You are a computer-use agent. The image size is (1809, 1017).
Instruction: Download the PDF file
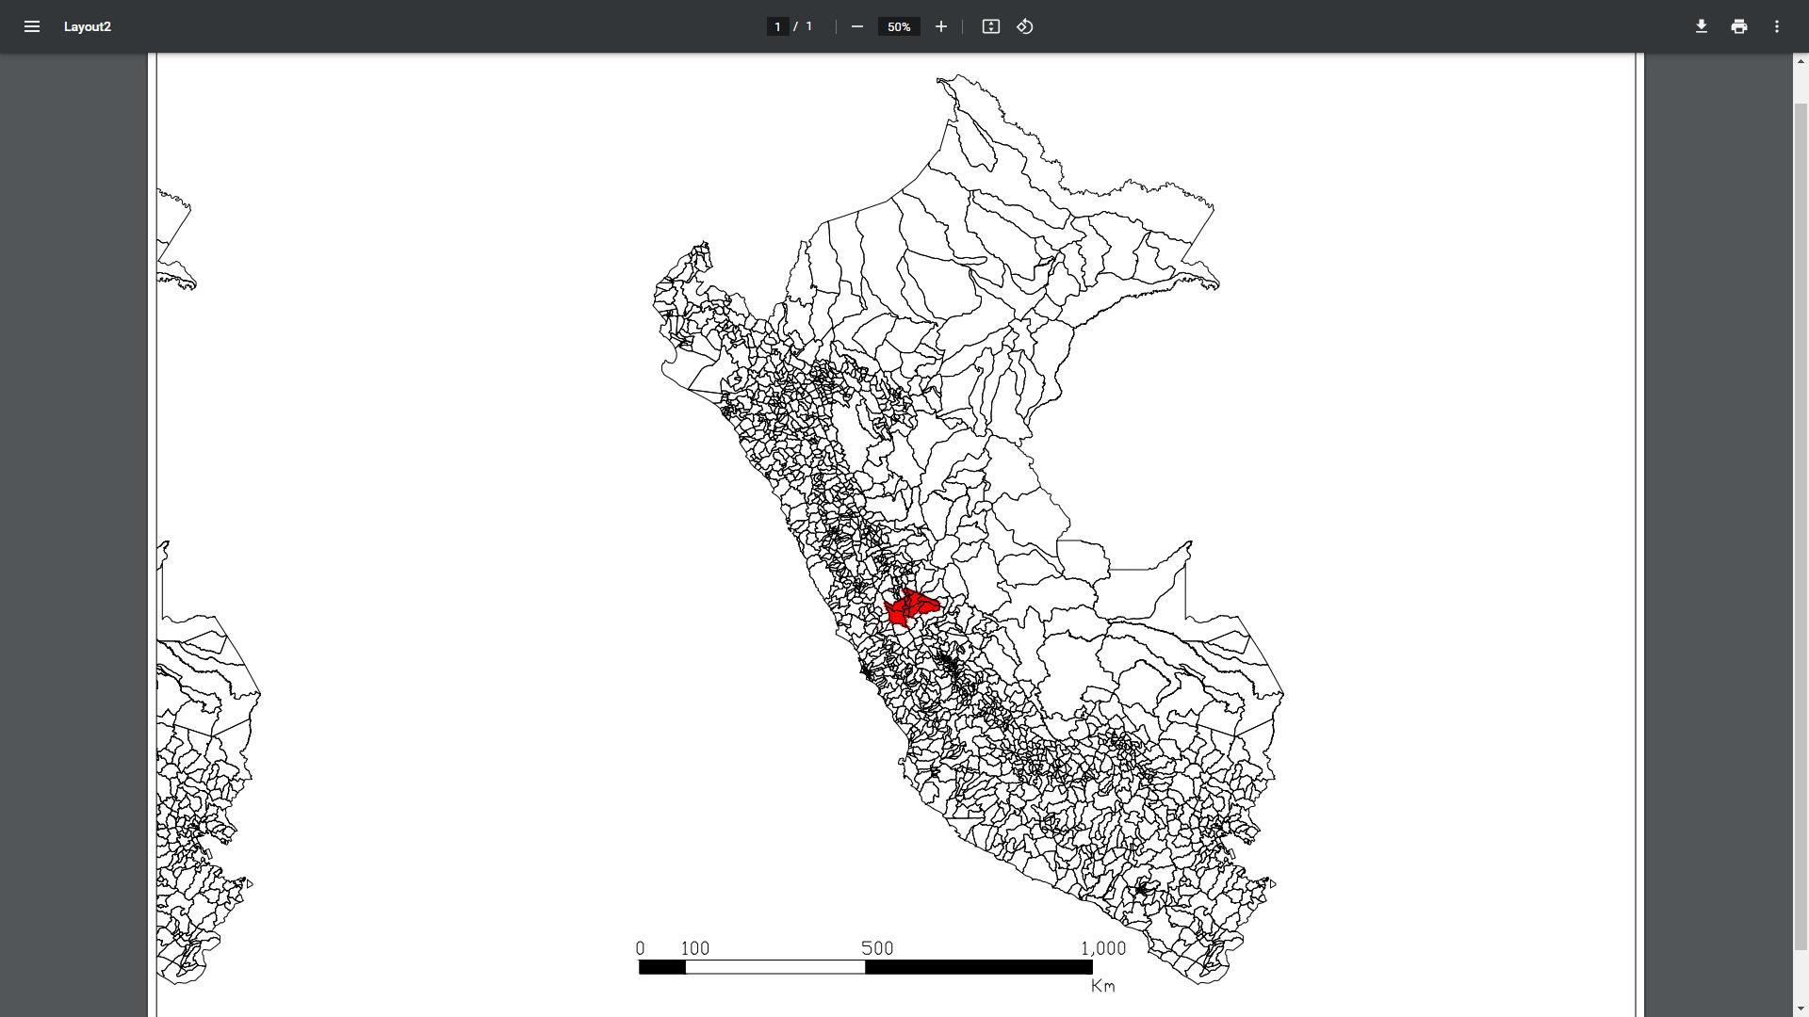[x=1701, y=26]
